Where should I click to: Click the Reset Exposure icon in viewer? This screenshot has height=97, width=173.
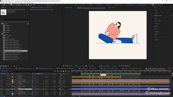(128, 66)
